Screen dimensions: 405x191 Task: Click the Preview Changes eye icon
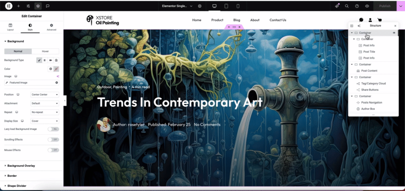367,6
